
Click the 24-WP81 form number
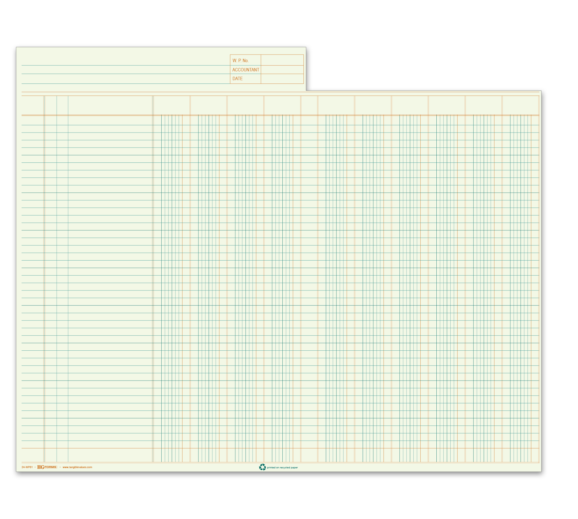pyautogui.click(x=27, y=467)
